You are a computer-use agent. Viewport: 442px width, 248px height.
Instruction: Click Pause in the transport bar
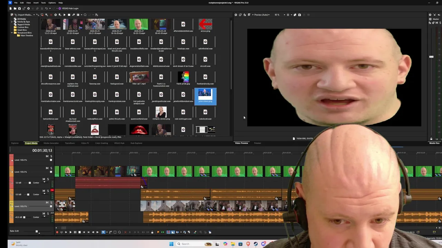(x=75, y=232)
